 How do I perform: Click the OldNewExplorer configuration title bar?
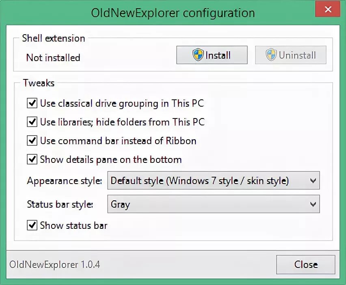pos(173,13)
